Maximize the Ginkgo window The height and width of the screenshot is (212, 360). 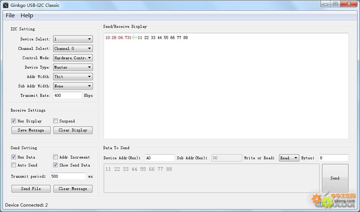(335, 4)
